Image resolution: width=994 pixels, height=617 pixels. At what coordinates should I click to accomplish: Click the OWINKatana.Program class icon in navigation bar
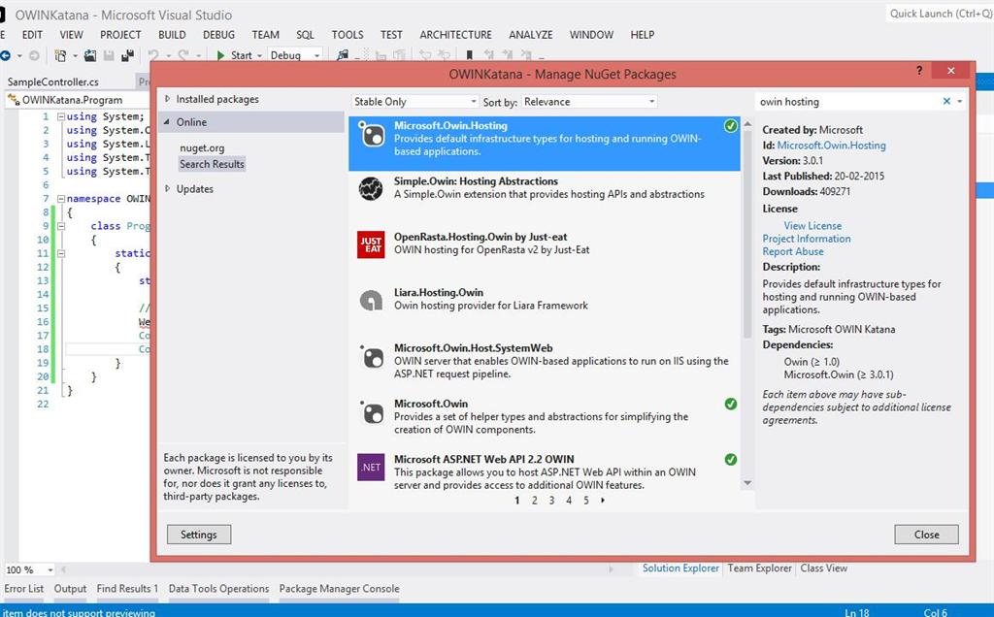click(x=14, y=100)
